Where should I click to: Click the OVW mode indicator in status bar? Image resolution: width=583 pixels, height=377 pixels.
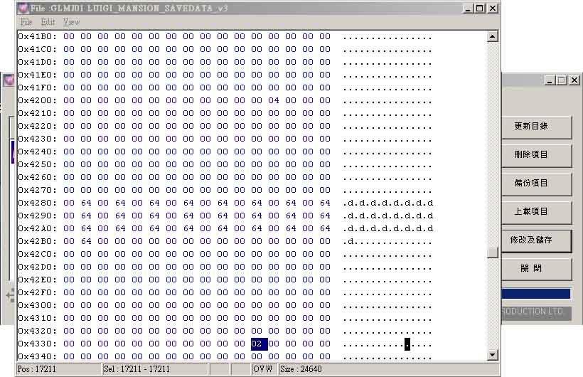coord(263,369)
